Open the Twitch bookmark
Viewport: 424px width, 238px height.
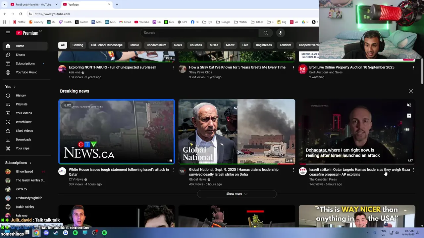click(65, 22)
